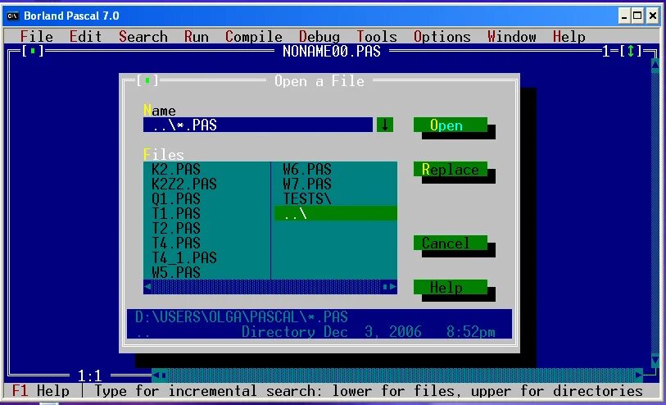Click the Open button
Viewport: 666px width, 405px height.
(x=451, y=125)
